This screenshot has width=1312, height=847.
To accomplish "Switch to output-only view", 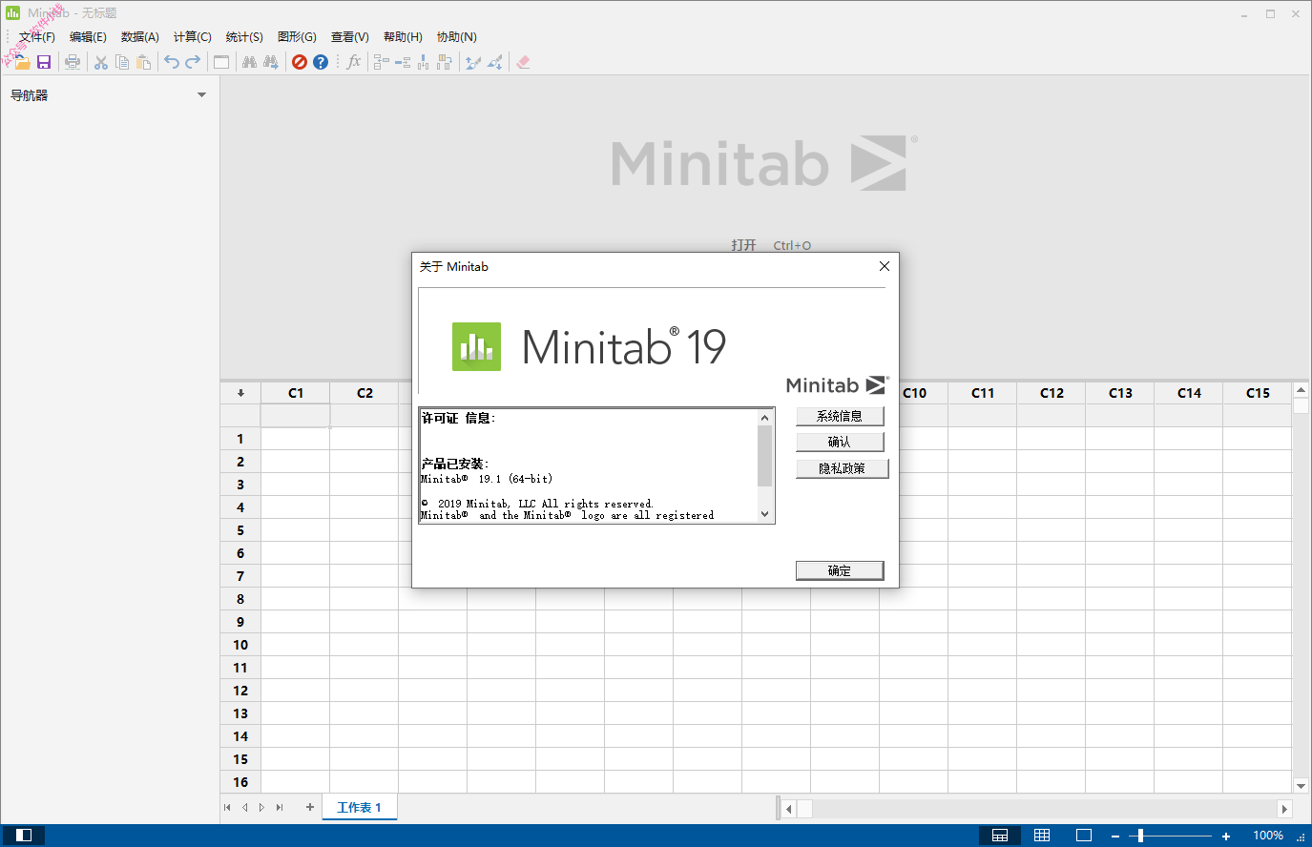I will coord(1084,836).
